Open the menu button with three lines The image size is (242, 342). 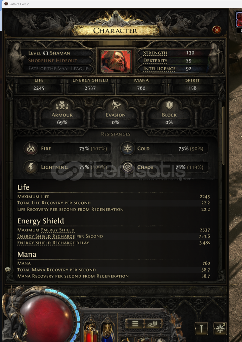(135, 323)
